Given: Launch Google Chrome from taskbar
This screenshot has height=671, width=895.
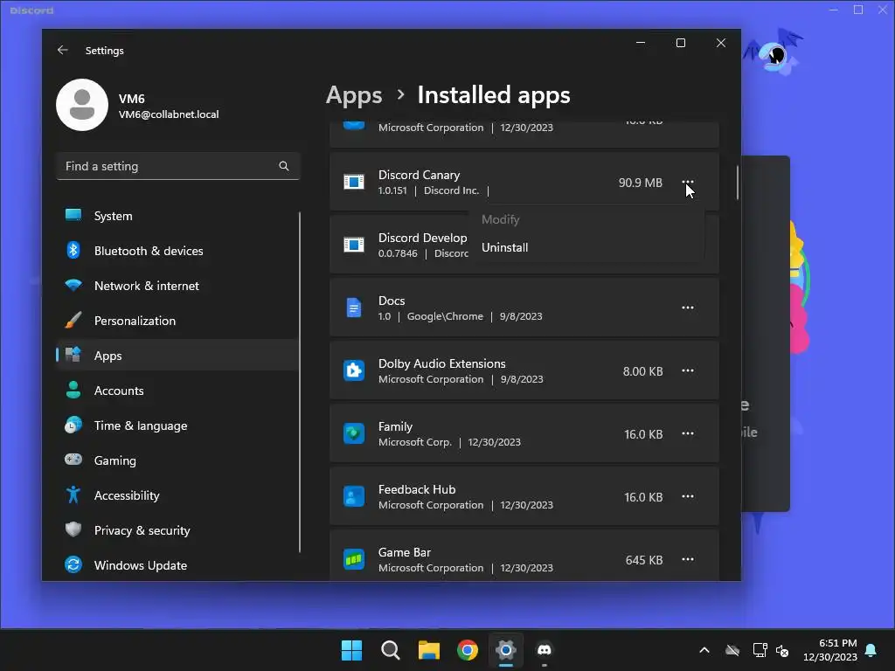Looking at the screenshot, I should (468, 650).
